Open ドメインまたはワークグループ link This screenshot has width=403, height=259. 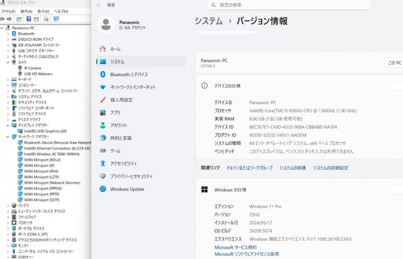tap(249, 168)
